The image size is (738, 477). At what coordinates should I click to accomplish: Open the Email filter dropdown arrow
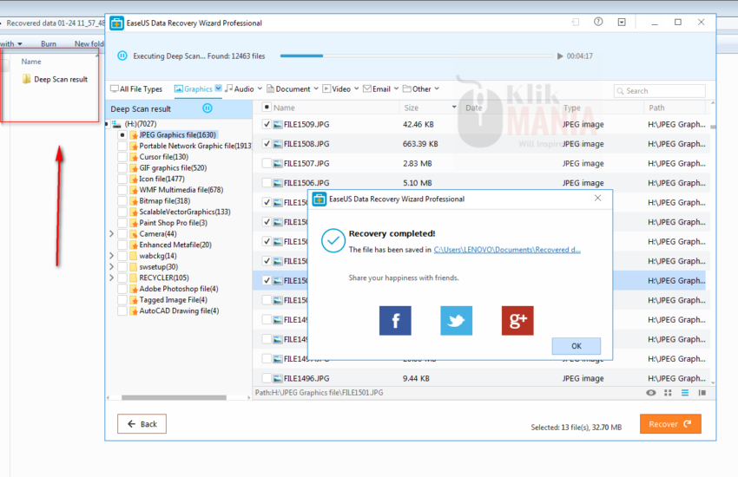396,88
